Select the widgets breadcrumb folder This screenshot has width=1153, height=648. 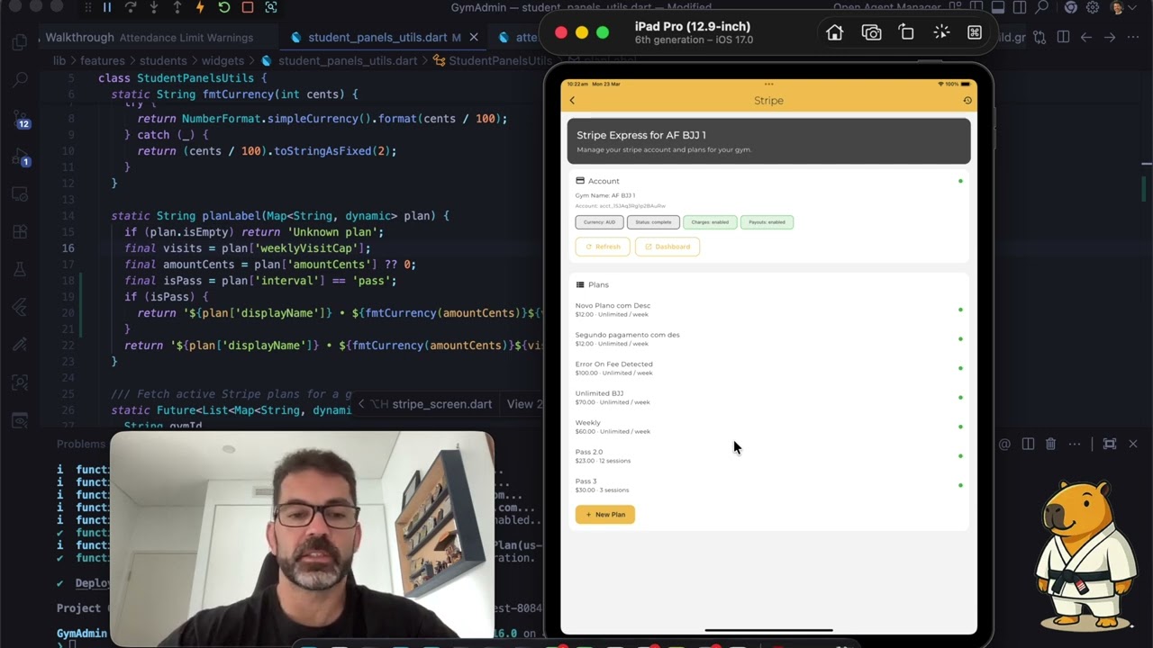222,61
